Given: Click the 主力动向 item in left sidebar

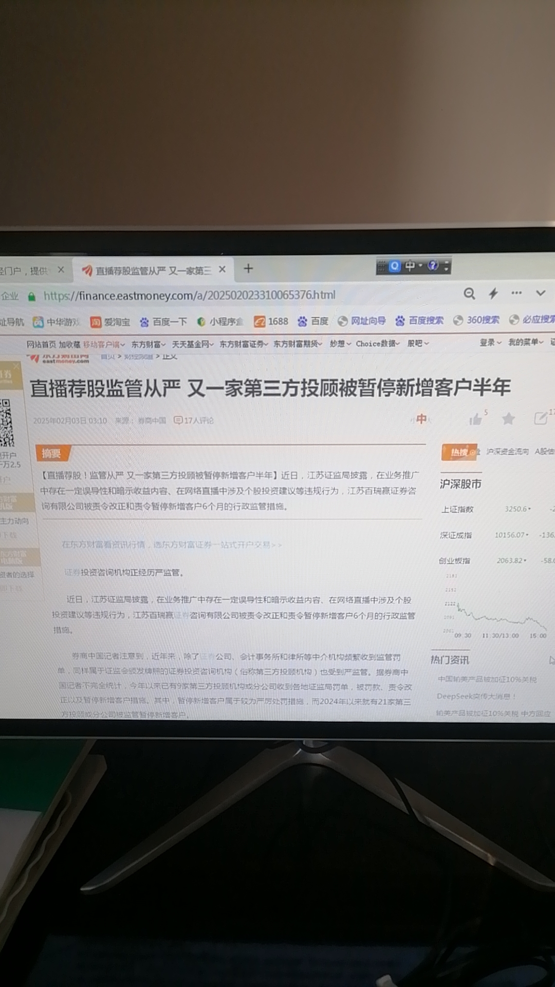Looking at the screenshot, I should tap(14, 521).
